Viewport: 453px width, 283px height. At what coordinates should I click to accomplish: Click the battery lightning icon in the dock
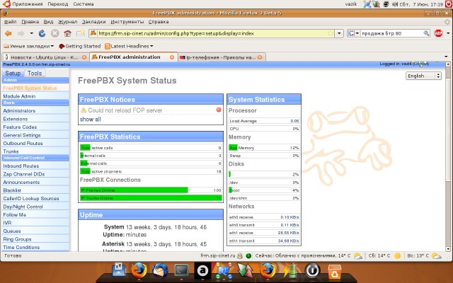click(291, 271)
